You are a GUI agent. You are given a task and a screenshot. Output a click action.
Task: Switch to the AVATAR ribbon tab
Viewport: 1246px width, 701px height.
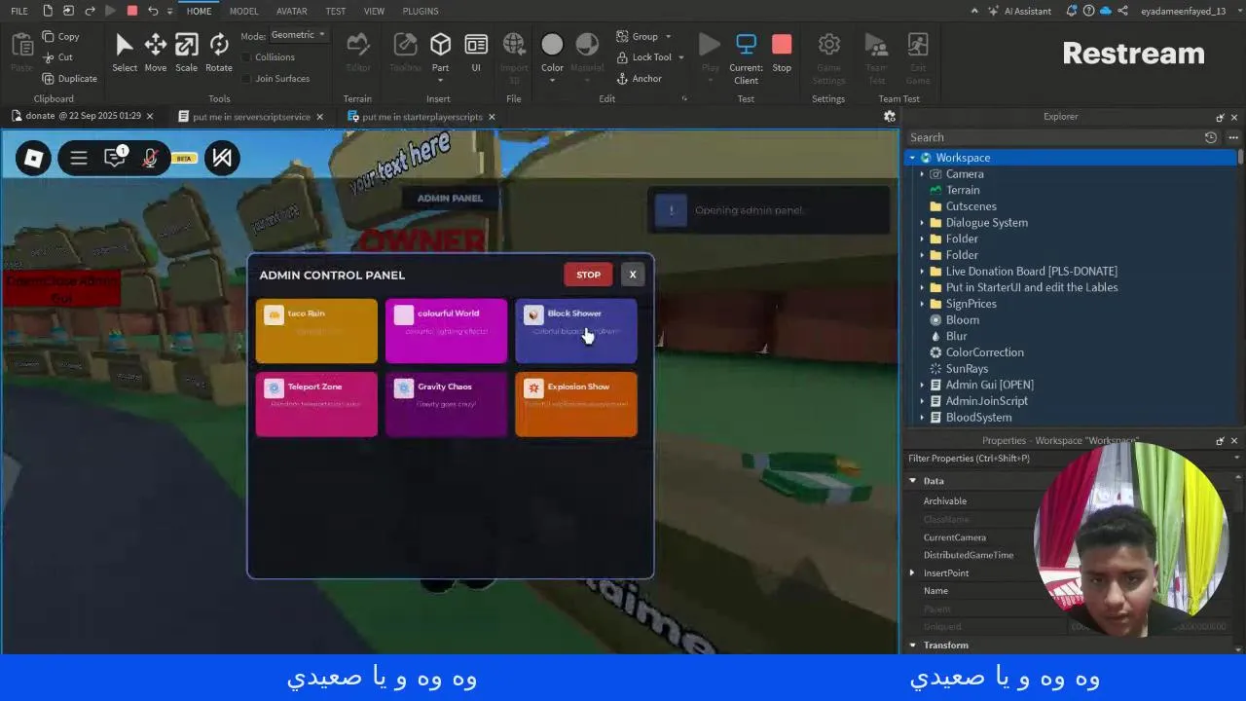[291, 11]
